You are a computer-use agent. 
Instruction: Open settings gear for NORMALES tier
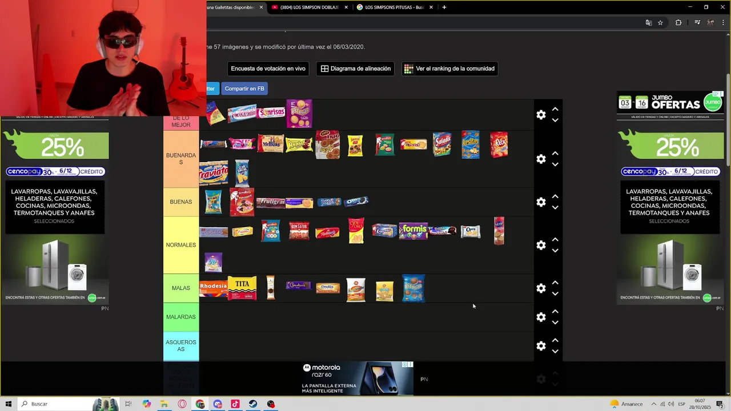541,245
